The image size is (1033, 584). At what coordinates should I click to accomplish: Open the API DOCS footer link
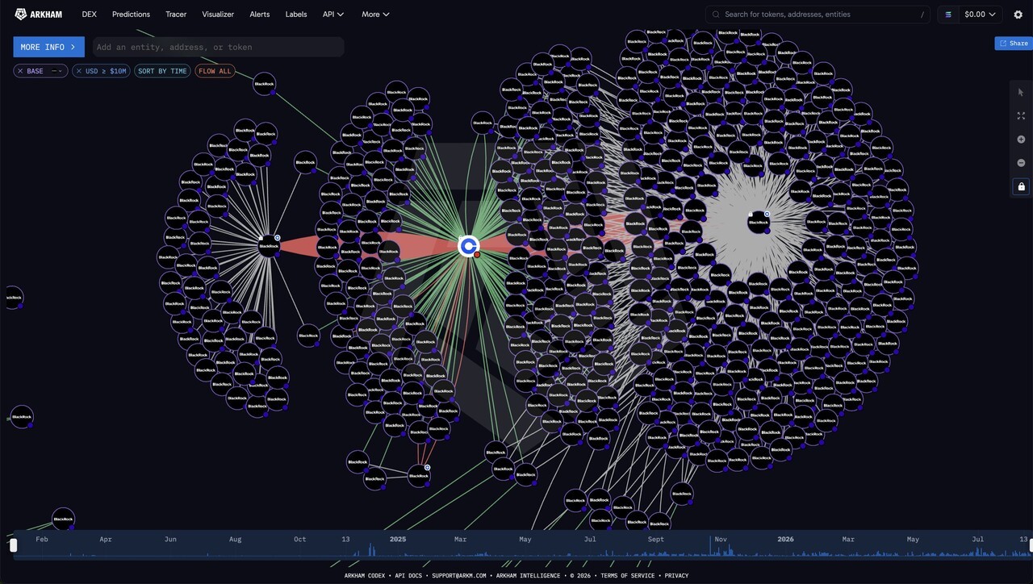409,575
